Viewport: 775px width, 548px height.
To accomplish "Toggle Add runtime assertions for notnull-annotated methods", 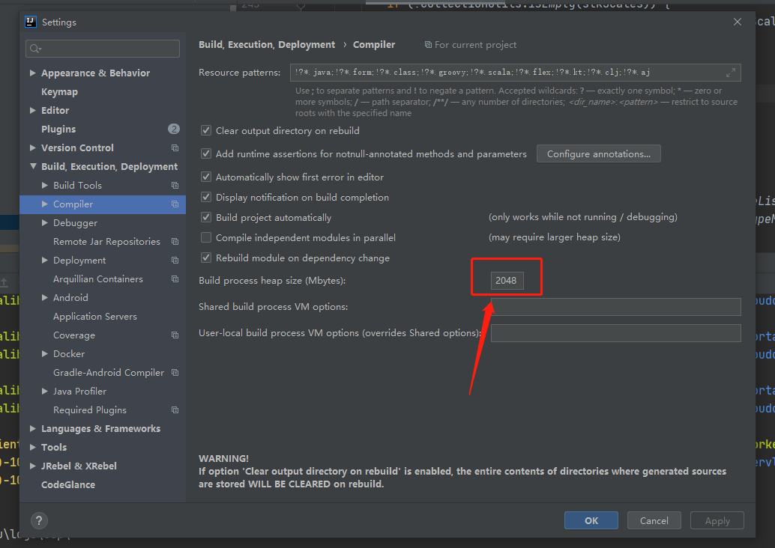I will click(x=206, y=153).
